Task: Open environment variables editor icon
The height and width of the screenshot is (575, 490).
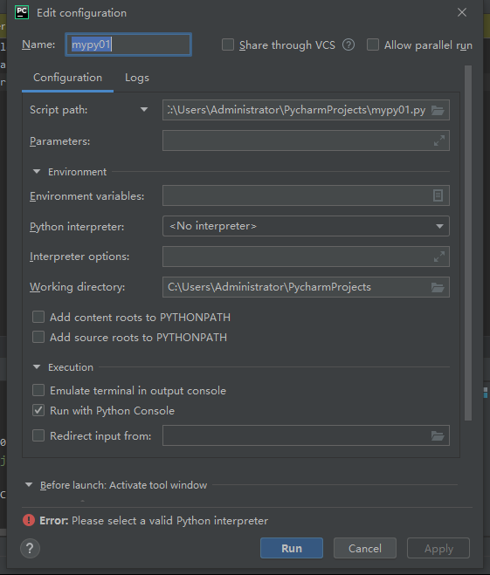Action: coord(438,195)
